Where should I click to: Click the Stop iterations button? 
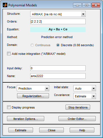click(x=78, y=107)
